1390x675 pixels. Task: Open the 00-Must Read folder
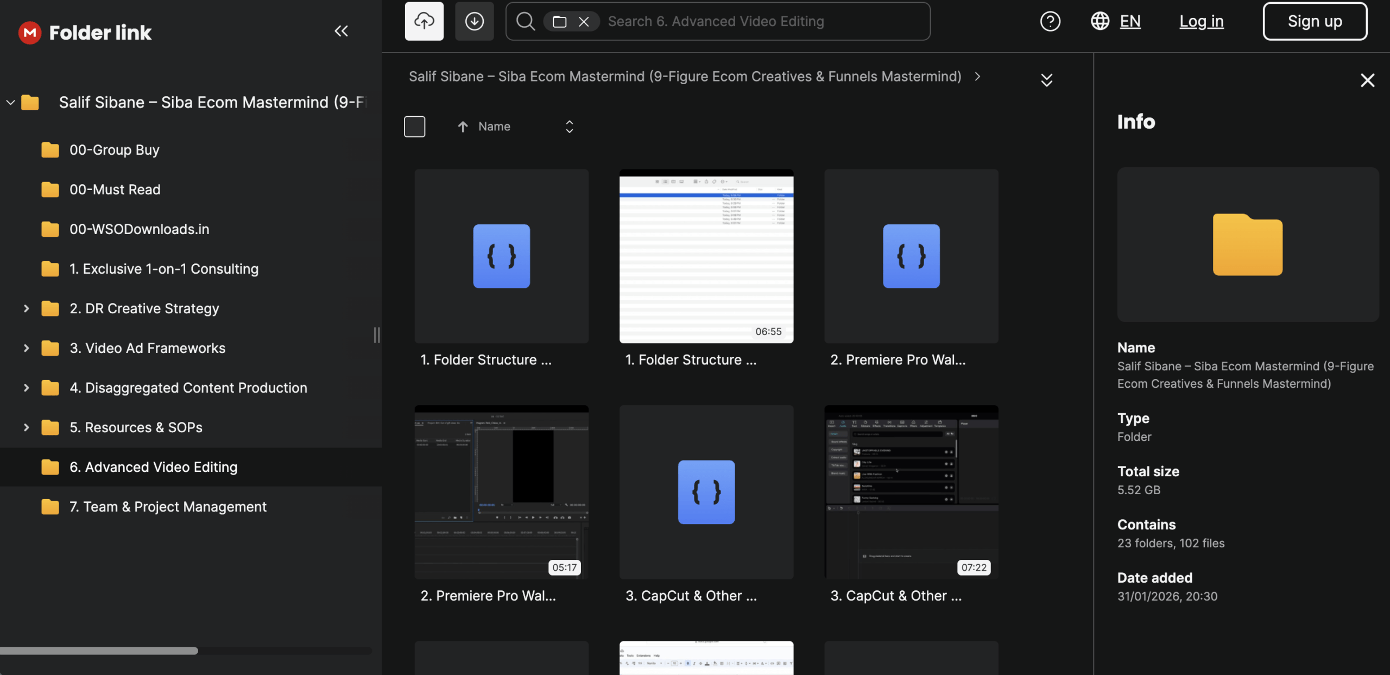[115, 190]
